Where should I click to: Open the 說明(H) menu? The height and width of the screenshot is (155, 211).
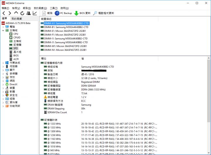64,8
